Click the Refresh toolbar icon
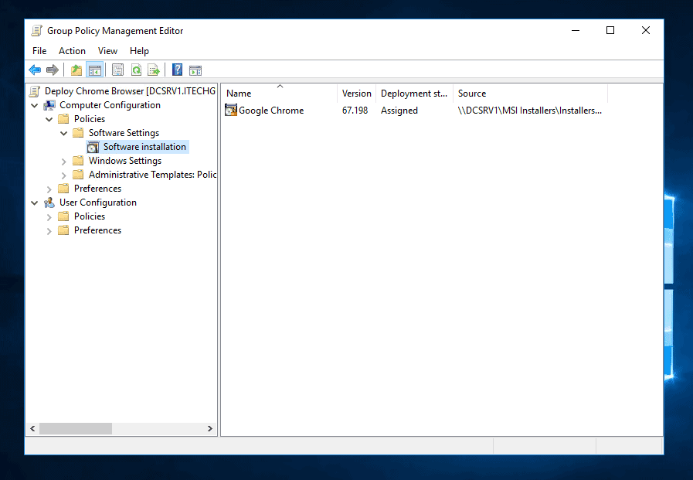 (x=136, y=70)
